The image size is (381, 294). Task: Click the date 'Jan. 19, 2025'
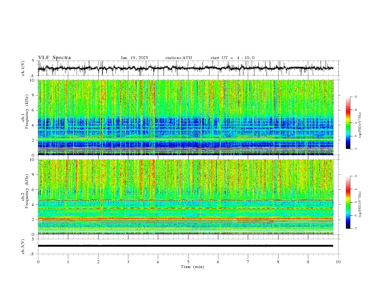click(x=134, y=58)
